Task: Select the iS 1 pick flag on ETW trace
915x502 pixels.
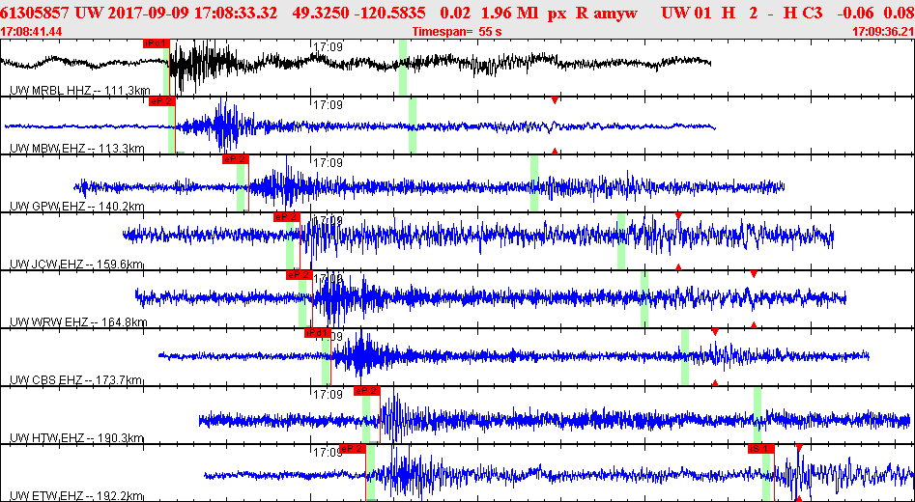Action: pos(761,448)
